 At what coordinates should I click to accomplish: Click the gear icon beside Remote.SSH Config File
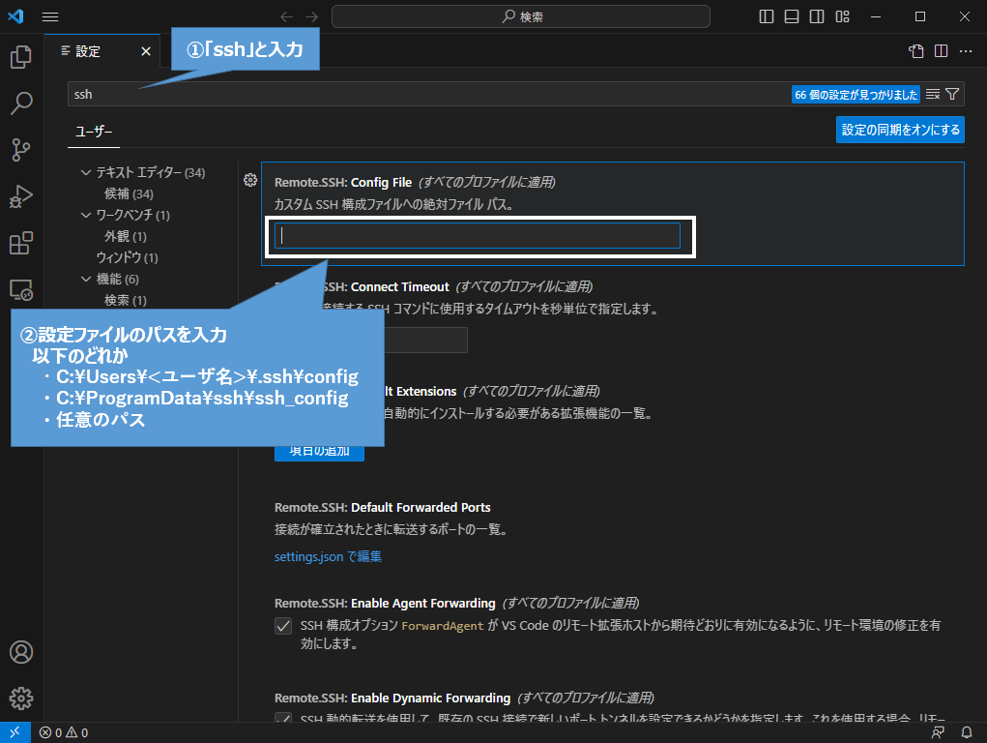click(249, 178)
